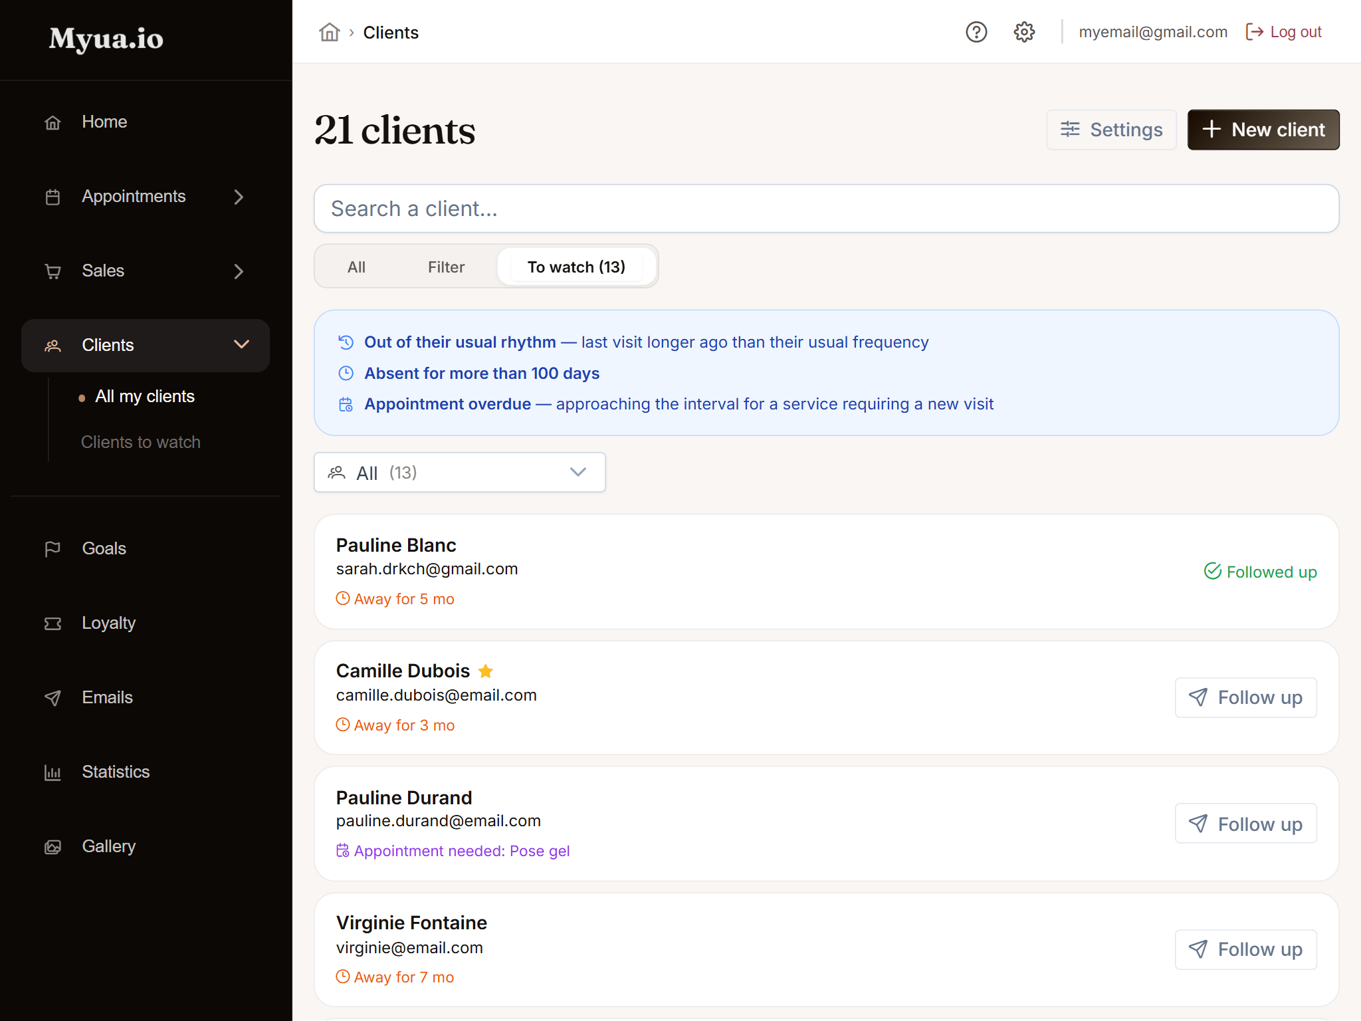
Task: Click the Statistics bar chart icon
Action: tap(52, 772)
